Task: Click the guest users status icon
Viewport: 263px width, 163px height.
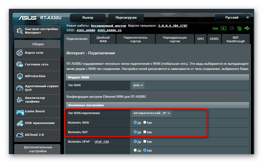Action: coord(232,28)
